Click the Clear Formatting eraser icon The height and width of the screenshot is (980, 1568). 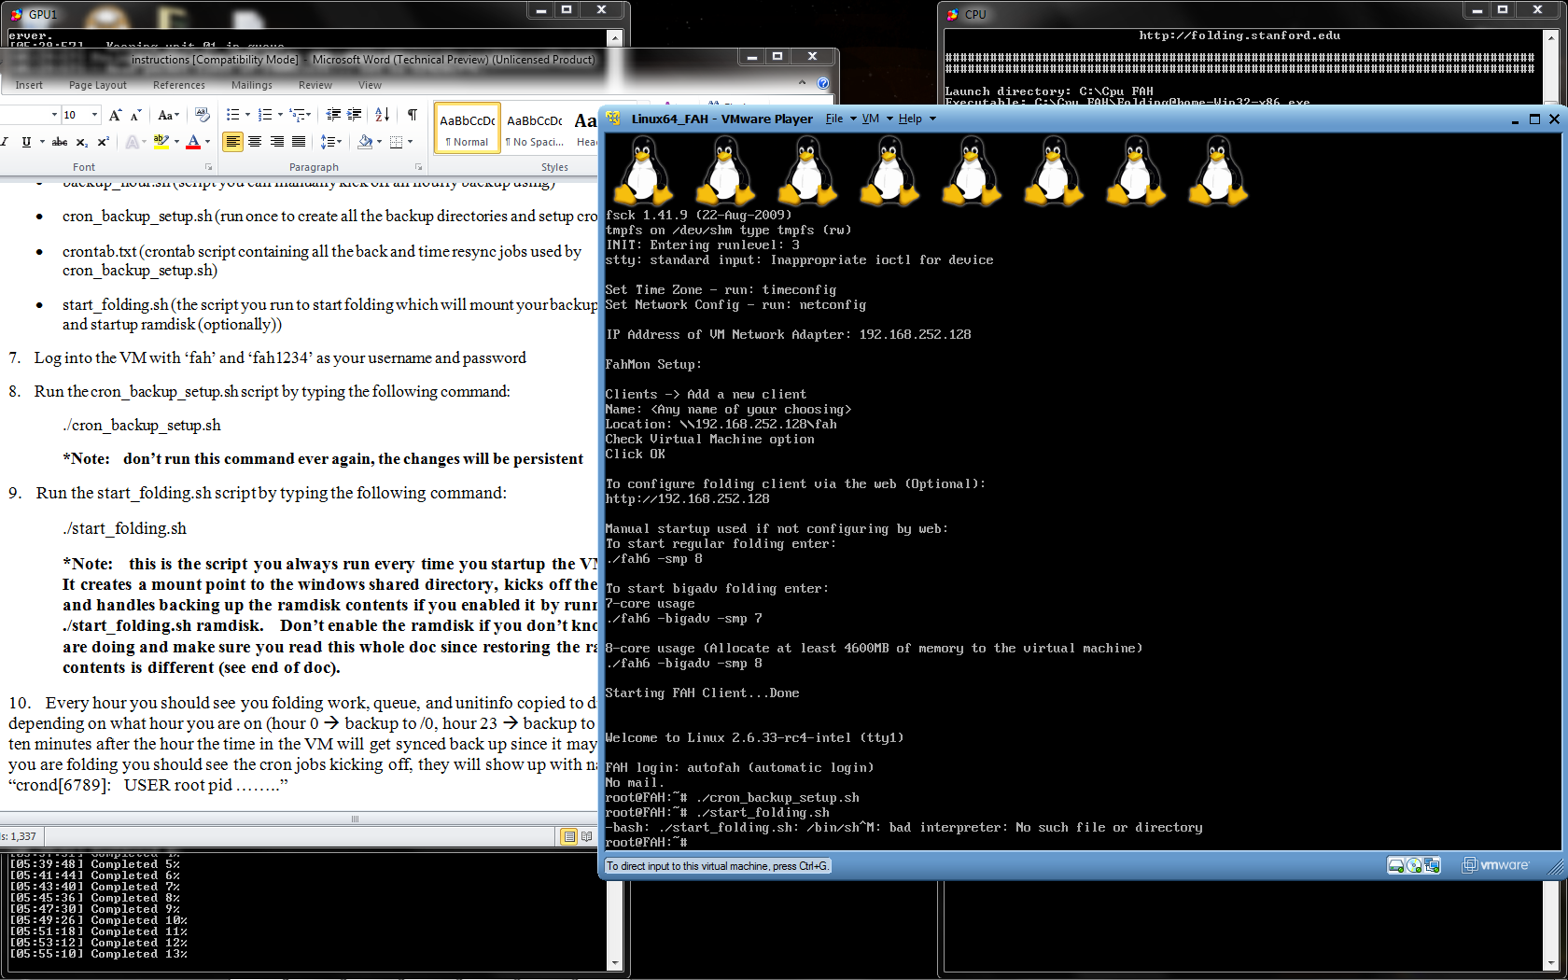pos(203,115)
